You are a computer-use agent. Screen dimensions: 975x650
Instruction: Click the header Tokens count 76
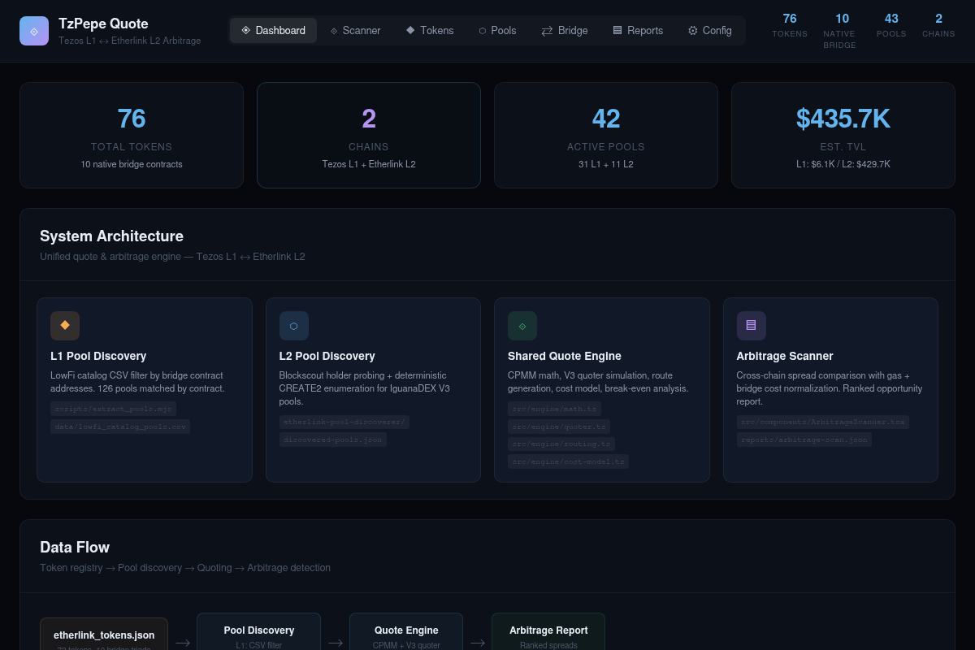click(790, 19)
